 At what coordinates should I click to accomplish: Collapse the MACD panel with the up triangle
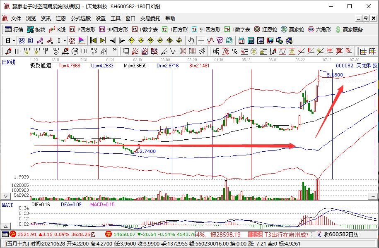pyautogui.click(x=6, y=226)
